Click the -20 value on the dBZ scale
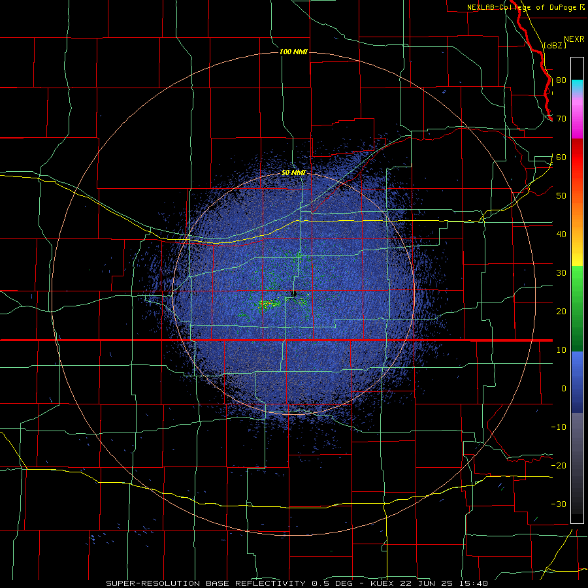 coord(559,466)
